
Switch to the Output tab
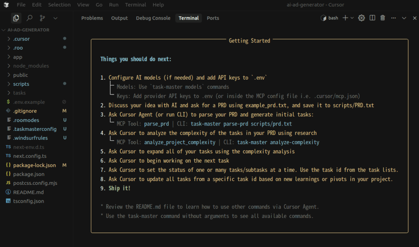(119, 18)
